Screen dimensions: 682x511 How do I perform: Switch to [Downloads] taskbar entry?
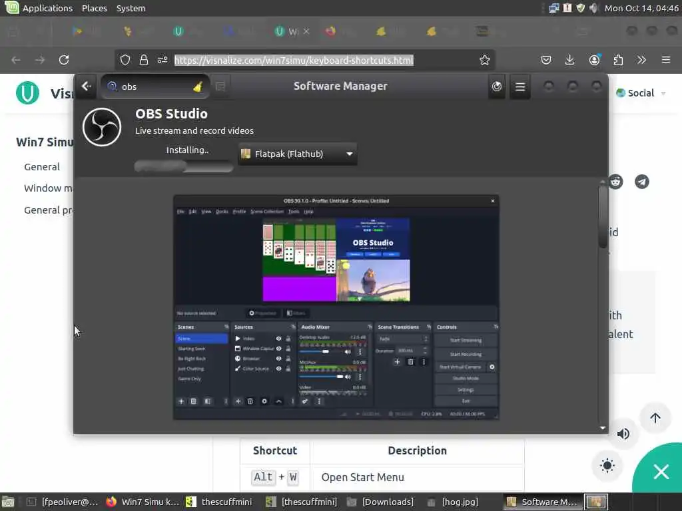point(381,502)
